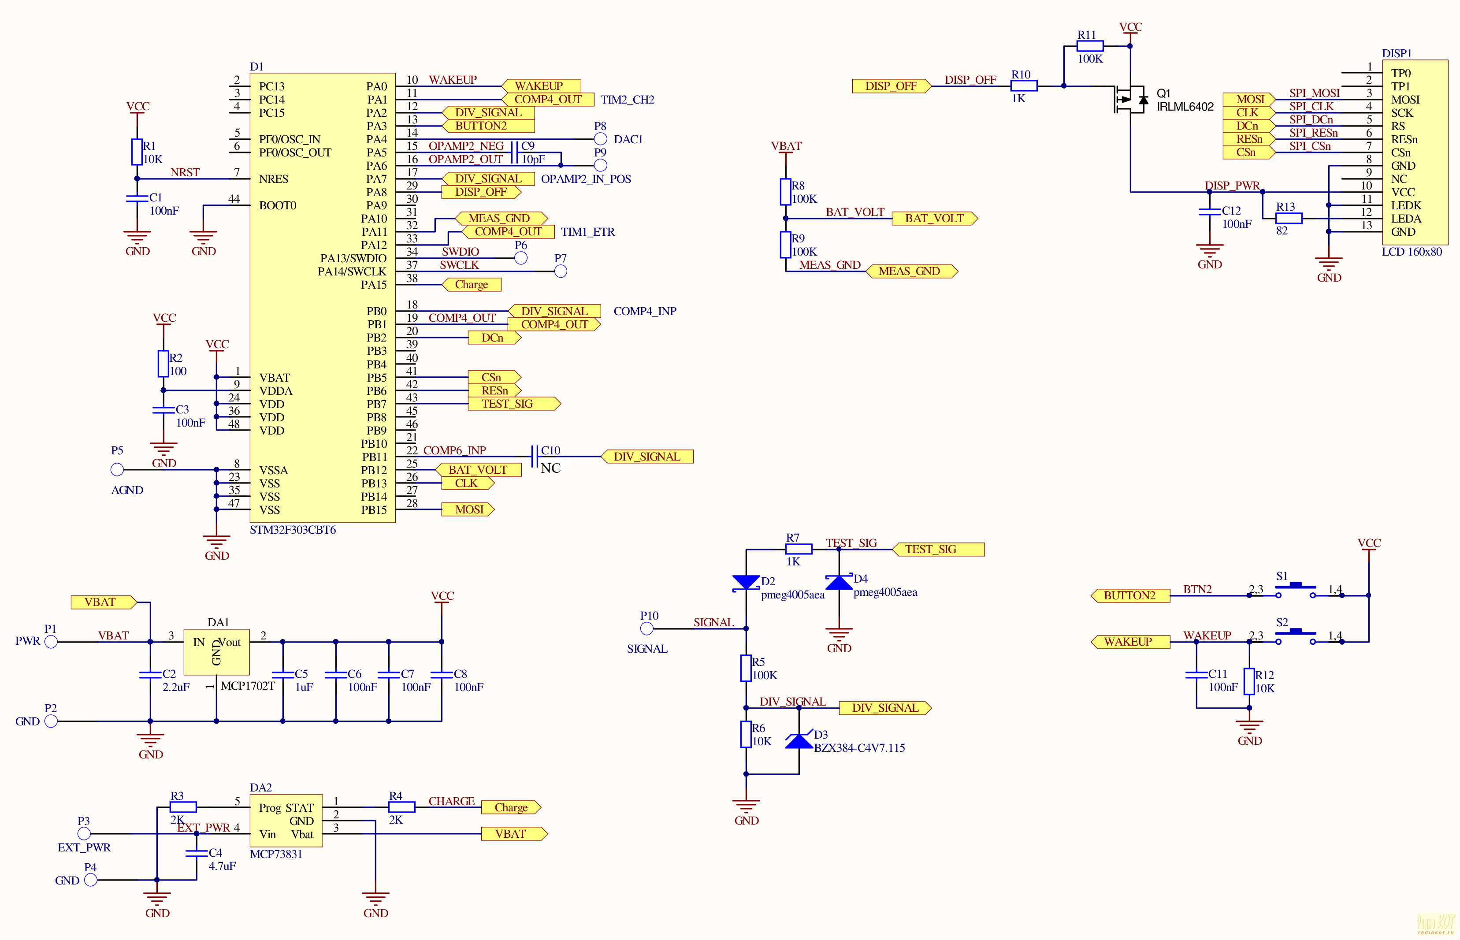Click capacitor C2 2.2uF symbol
The width and height of the screenshot is (1460, 940).
[150, 674]
